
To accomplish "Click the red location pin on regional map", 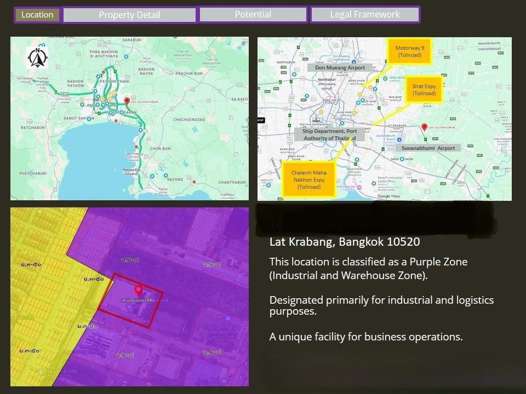I will pos(127,101).
